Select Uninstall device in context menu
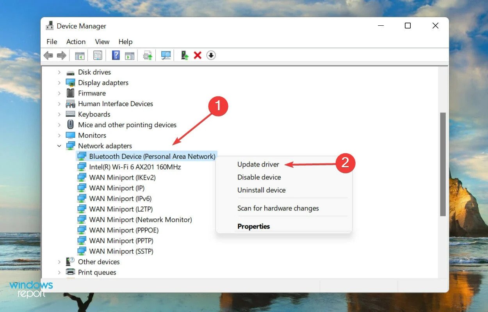Image resolution: width=488 pixels, height=312 pixels. 262,190
